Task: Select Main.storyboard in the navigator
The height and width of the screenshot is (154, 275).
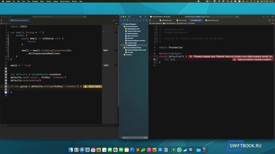Action: 133,36
